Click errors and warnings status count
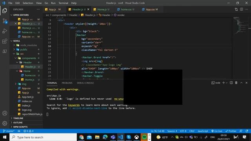Screen dimensions: 251x141 click(x=29, y=131)
